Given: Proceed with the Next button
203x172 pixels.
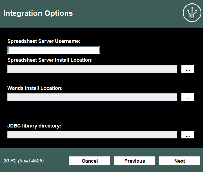Looking at the screenshot, I should tap(180, 161).
